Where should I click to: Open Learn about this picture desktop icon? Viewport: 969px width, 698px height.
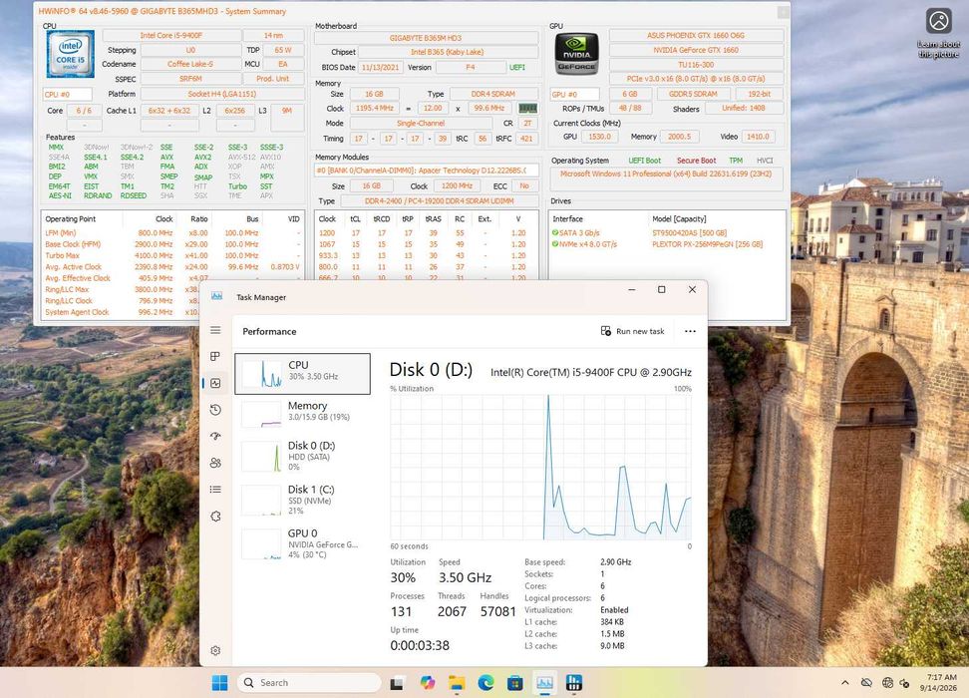938,33
